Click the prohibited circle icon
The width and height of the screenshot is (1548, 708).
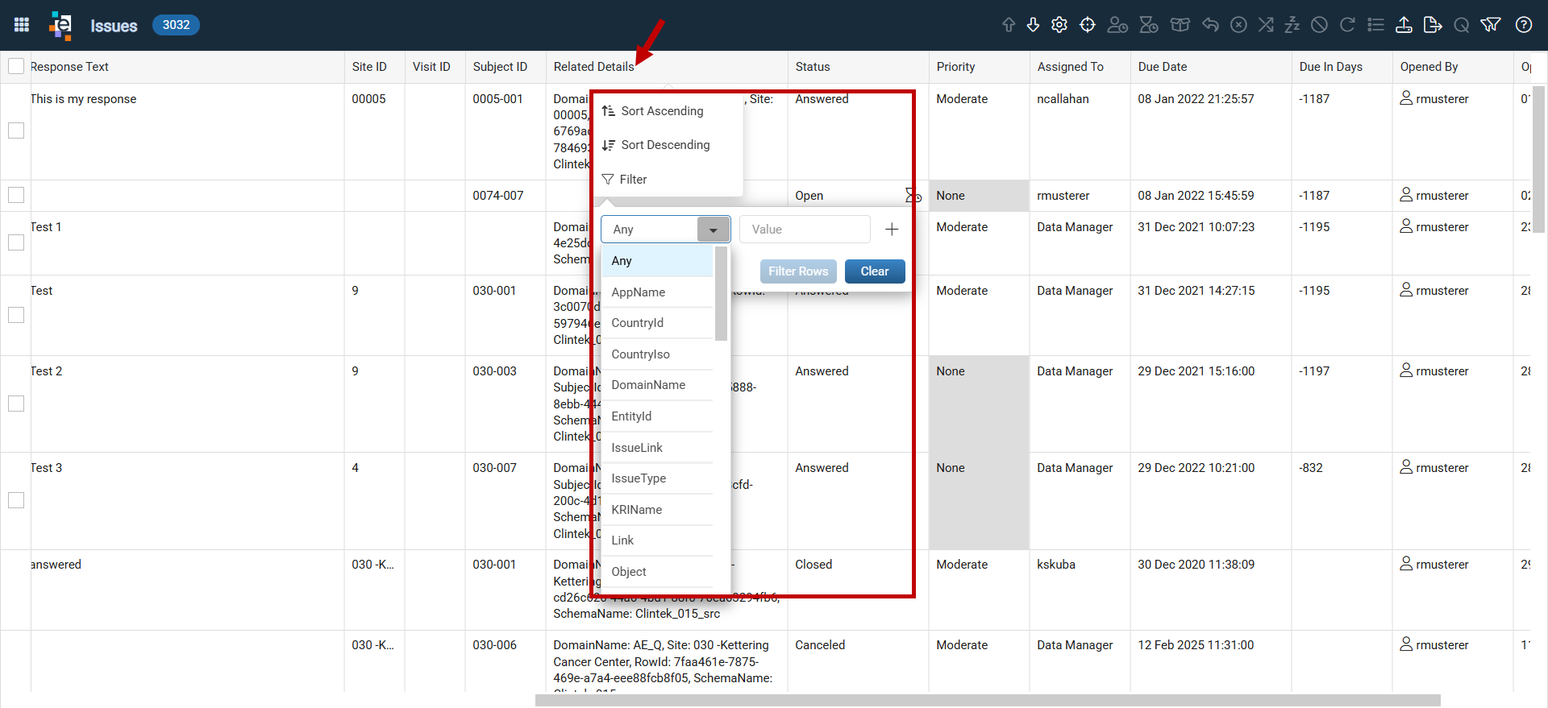(1319, 25)
